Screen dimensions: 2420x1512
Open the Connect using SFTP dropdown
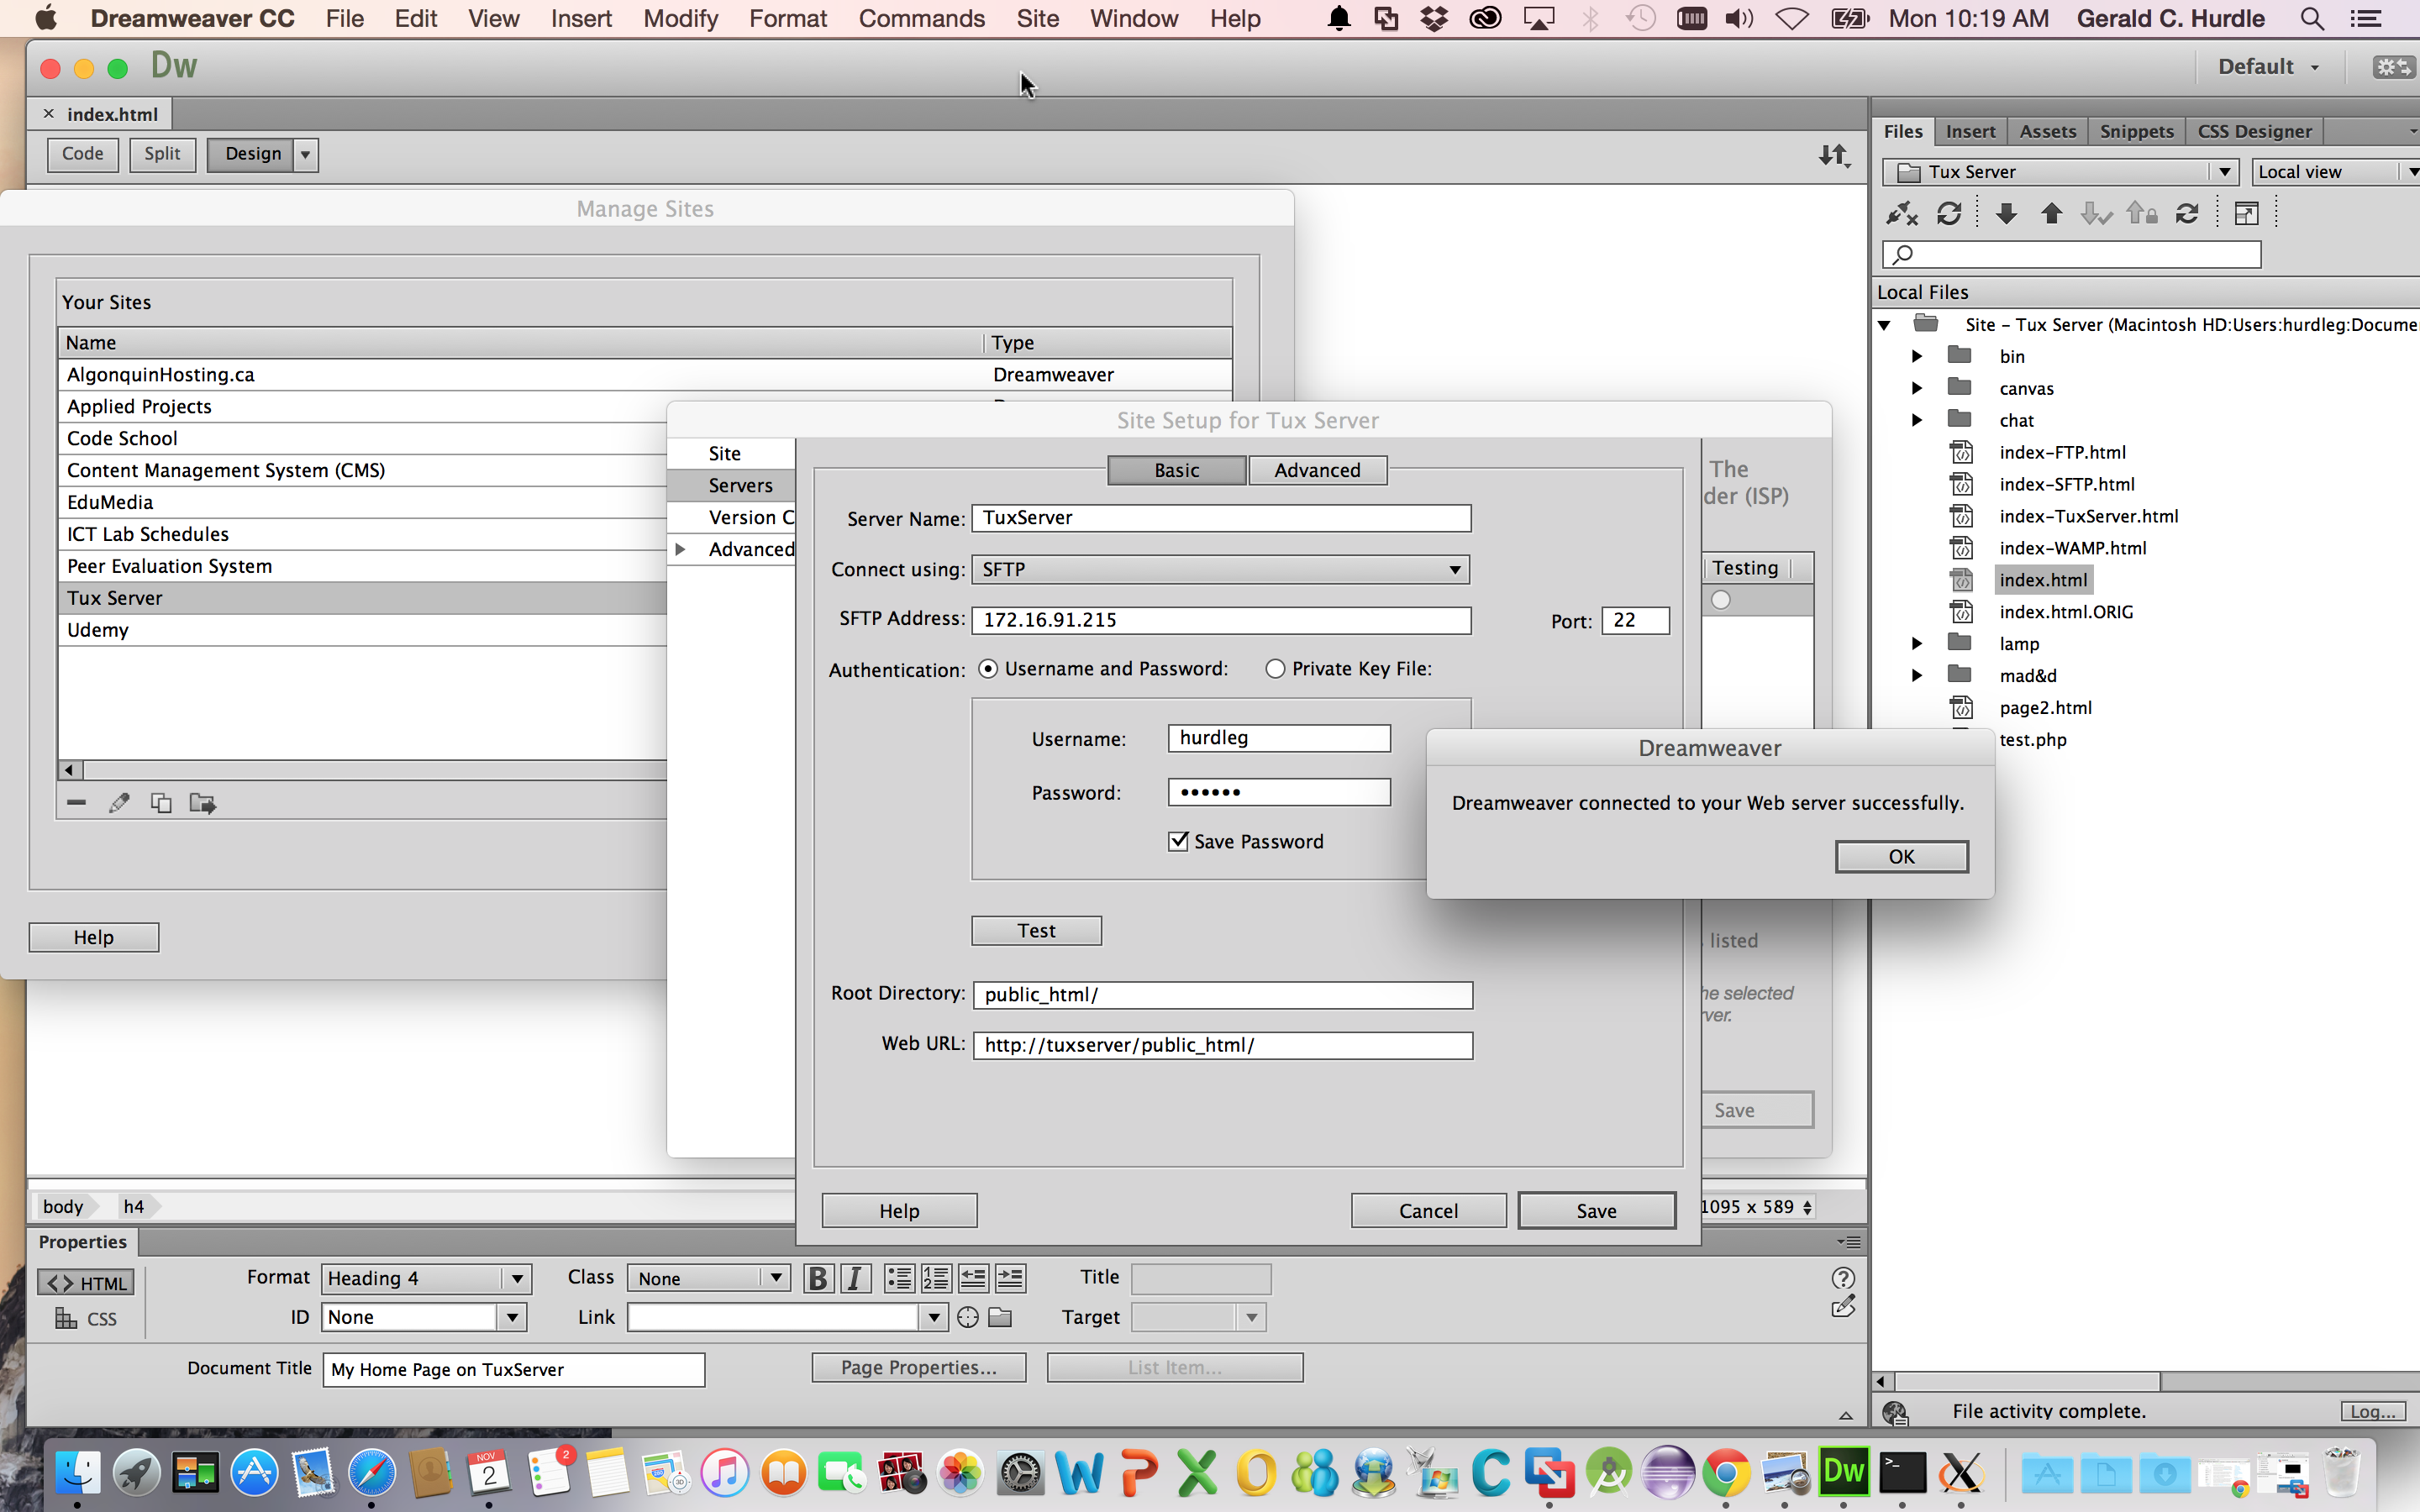pyautogui.click(x=1220, y=570)
